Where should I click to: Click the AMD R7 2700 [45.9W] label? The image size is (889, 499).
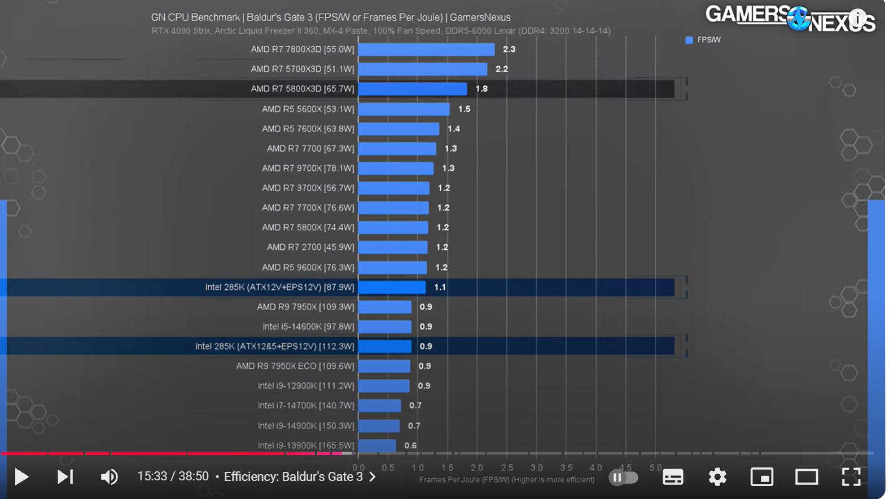[310, 247]
